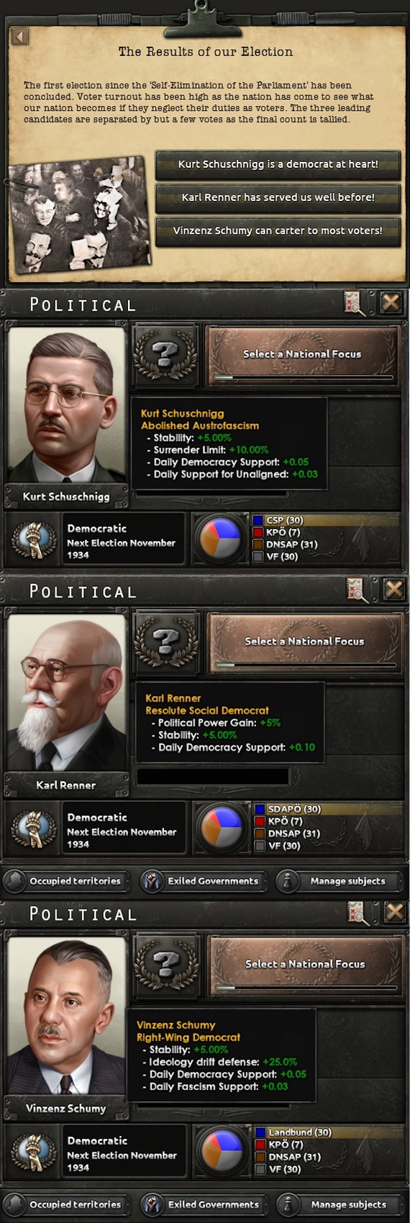Click the back arrow on election event

point(20,36)
